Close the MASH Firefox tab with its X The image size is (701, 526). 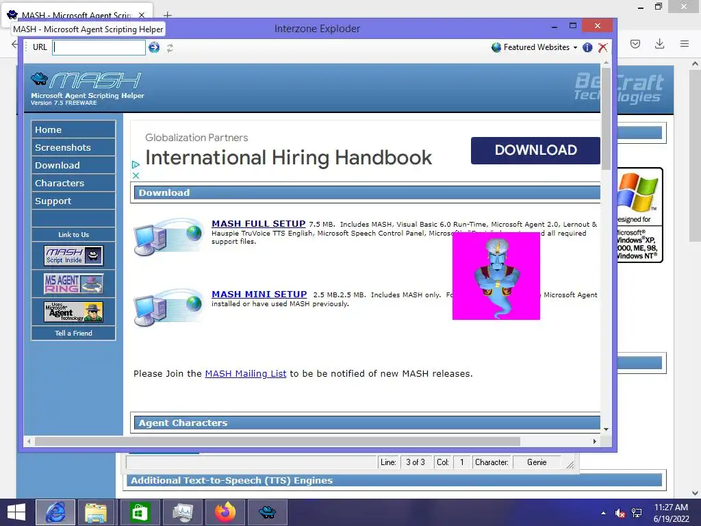coord(142,15)
